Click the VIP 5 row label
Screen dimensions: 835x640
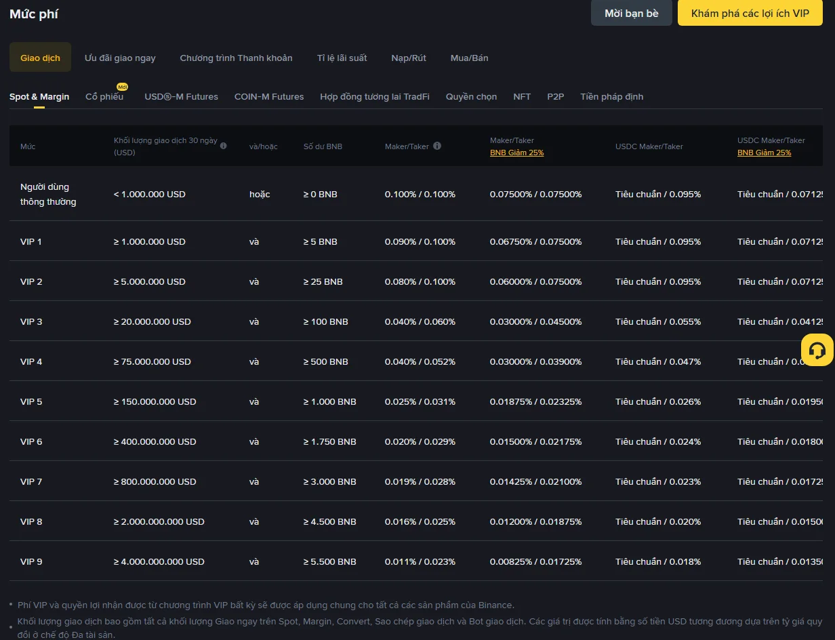31,401
